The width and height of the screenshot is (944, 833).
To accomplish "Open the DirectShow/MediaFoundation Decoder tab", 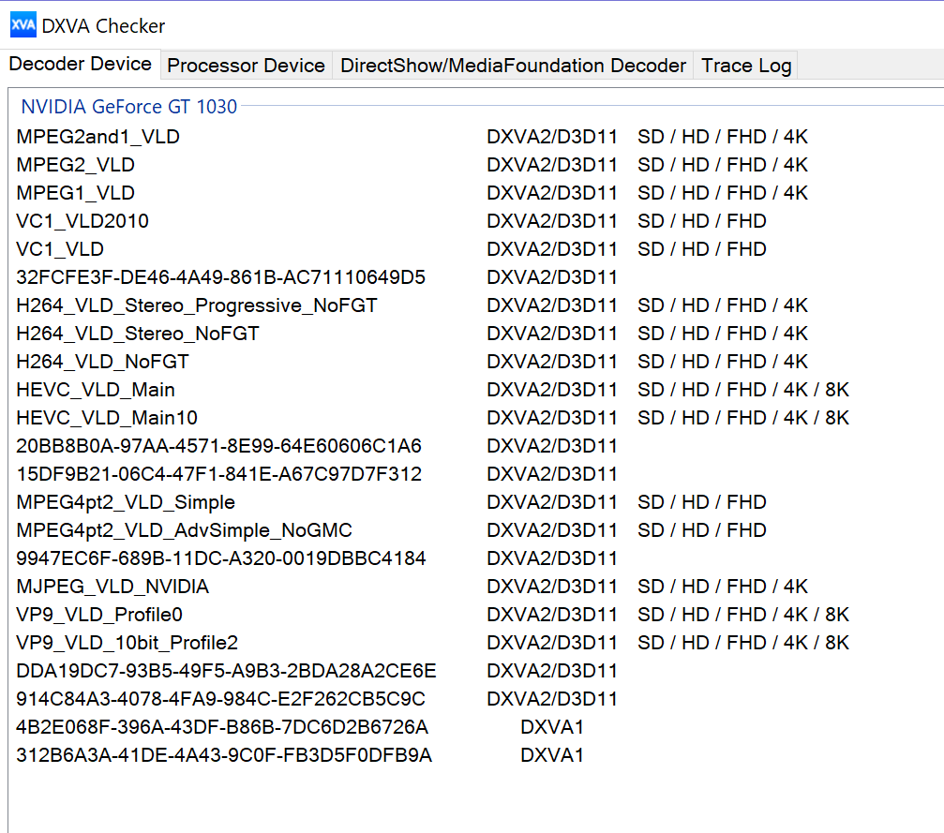I will tap(513, 65).
